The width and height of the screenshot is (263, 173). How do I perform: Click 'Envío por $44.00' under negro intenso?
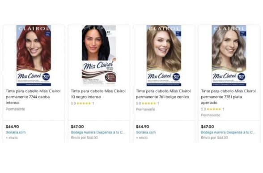click(84, 138)
